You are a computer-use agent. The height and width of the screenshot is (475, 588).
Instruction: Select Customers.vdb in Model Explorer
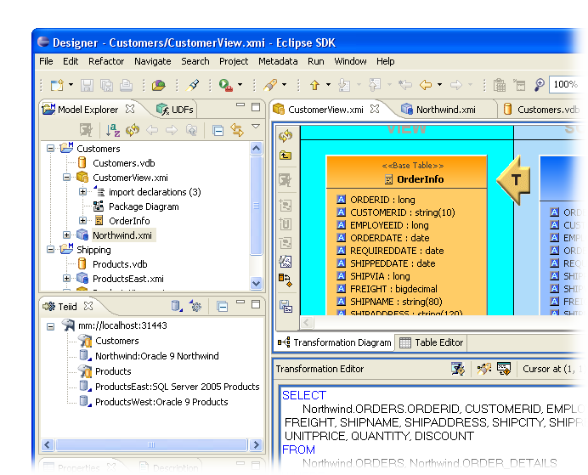[x=124, y=163]
